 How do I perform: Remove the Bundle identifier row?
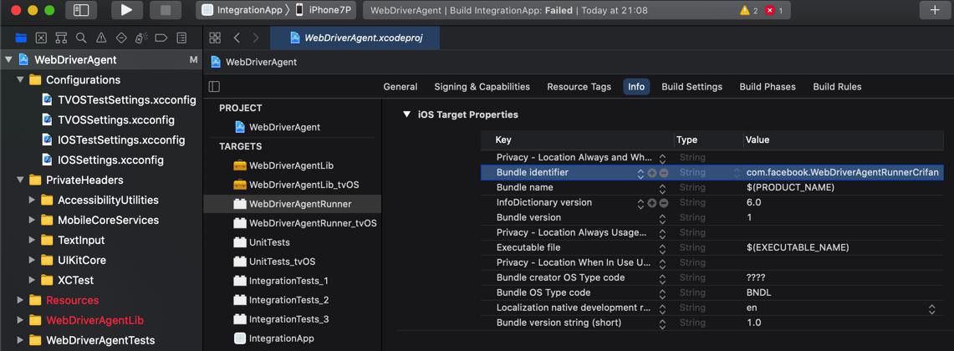(664, 173)
